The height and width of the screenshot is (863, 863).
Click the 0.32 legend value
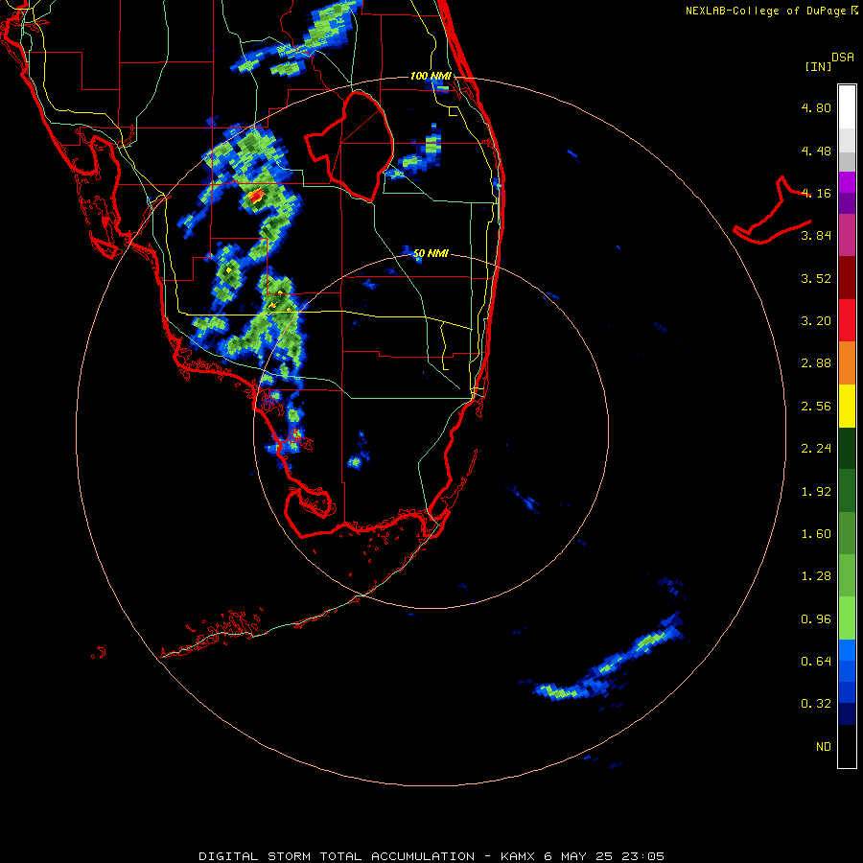pyautogui.click(x=816, y=704)
